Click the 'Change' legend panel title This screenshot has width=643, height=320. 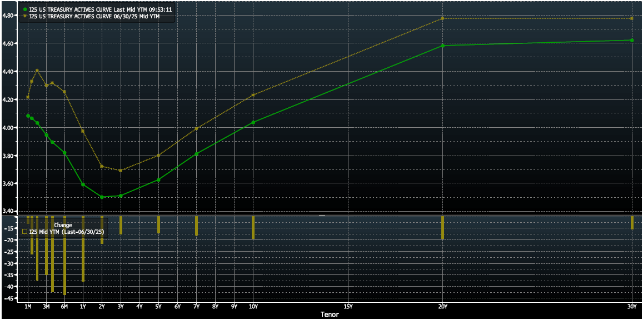pyautogui.click(x=62, y=225)
